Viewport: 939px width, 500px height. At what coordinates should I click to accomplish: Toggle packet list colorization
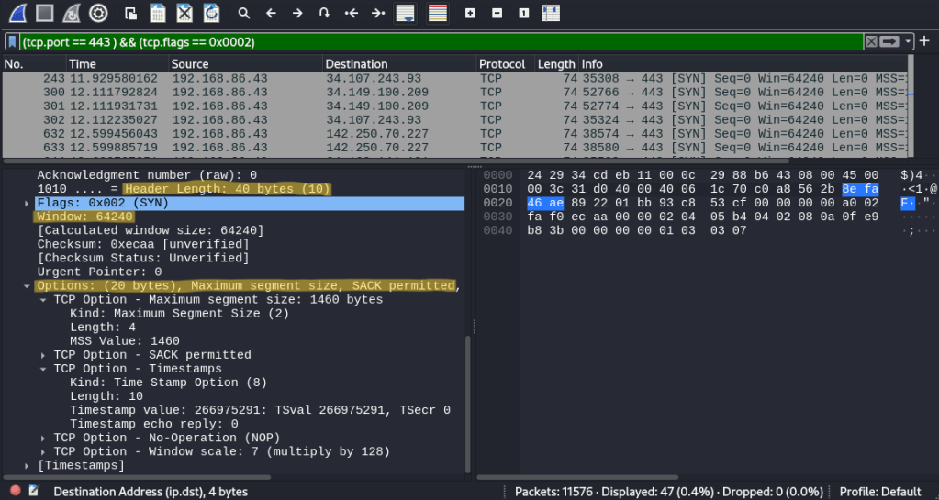click(x=438, y=13)
